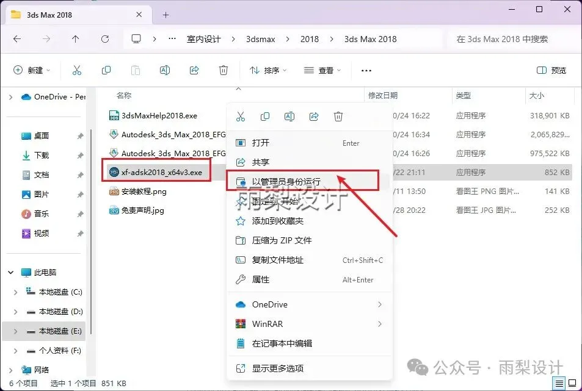
Task: Go up one folder level
Action: (x=76, y=39)
